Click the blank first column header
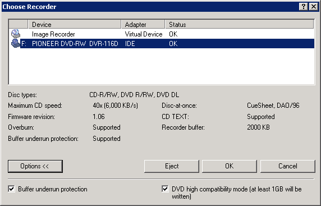The image size is (321, 206). tap(19, 24)
